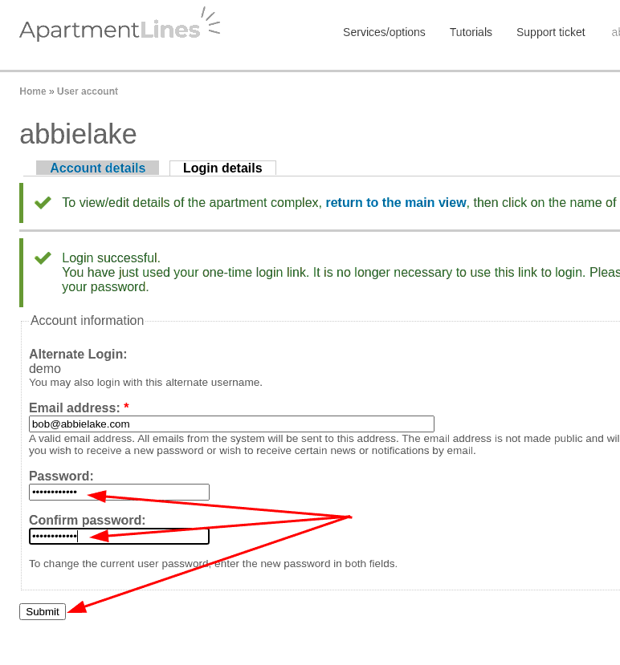Click the red required asterisk by Email address
This screenshot has height=665, width=620.
click(126, 408)
